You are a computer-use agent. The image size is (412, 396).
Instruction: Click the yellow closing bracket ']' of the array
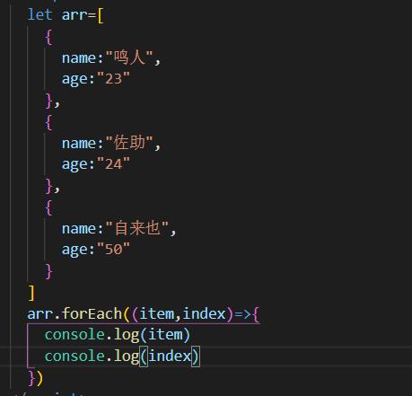(31, 293)
